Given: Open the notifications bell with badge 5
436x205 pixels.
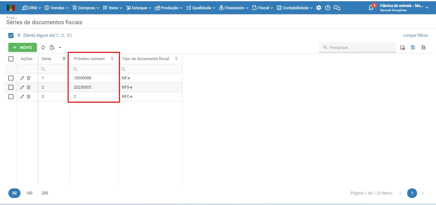Looking at the screenshot, I should [372, 7].
